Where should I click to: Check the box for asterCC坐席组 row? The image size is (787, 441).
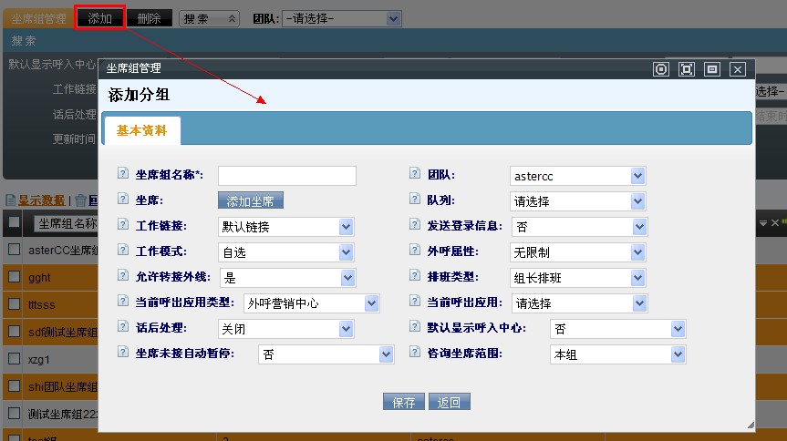click(14, 250)
